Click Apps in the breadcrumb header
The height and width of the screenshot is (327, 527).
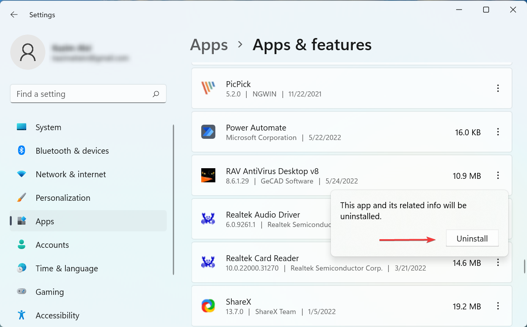(209, 45)
